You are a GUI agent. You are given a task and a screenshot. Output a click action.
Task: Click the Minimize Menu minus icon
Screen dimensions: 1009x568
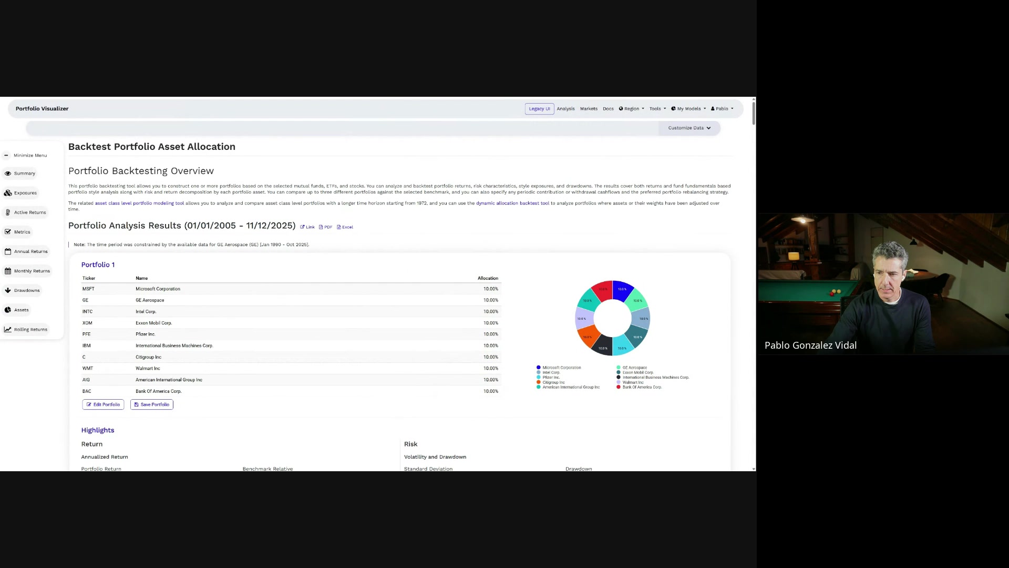6,155
